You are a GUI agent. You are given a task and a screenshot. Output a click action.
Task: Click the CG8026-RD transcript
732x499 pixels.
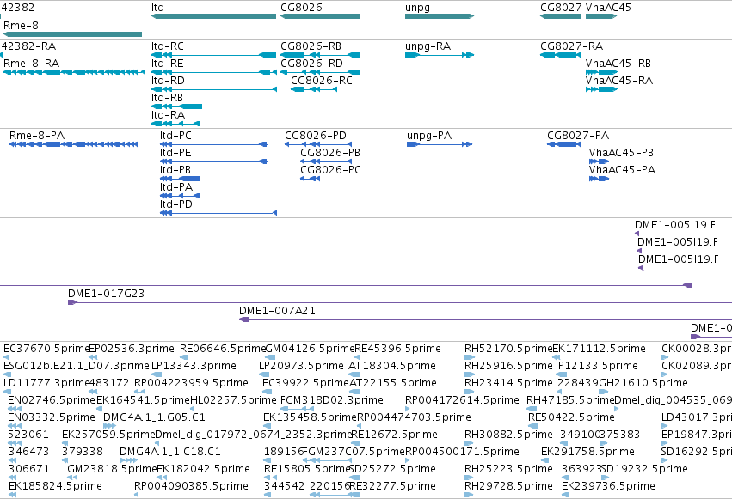click(x=320, y=72)
